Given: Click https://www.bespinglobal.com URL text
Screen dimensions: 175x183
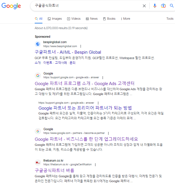Looking at the screenshot, I should (x=60, y=46).
